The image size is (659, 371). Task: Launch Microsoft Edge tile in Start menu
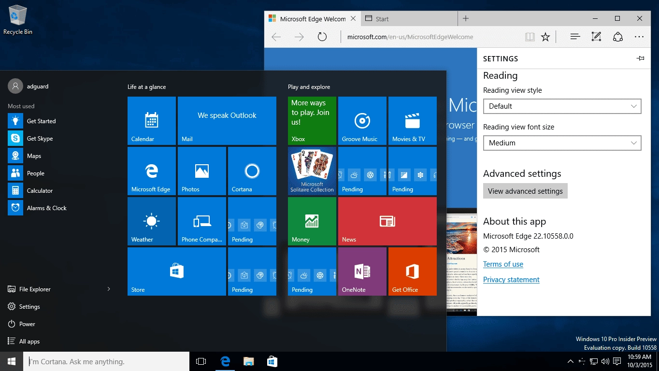[152, 171]
